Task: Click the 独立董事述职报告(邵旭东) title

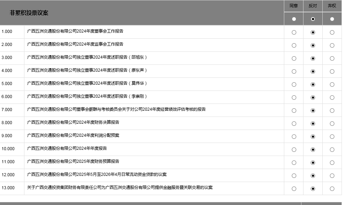Action: pyautogui.click(x=87, y=57)
